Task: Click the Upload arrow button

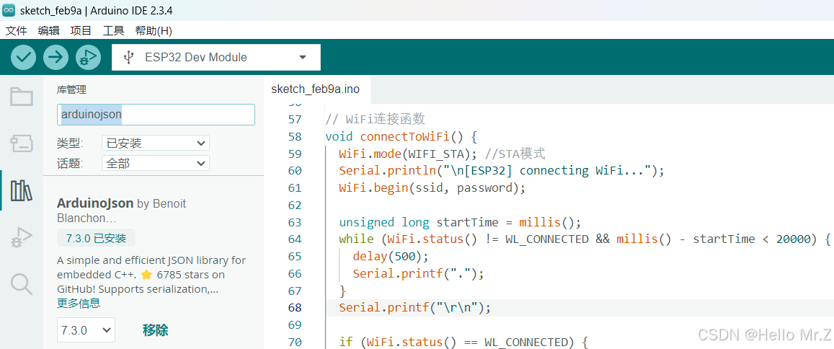Action: point(56,58)
